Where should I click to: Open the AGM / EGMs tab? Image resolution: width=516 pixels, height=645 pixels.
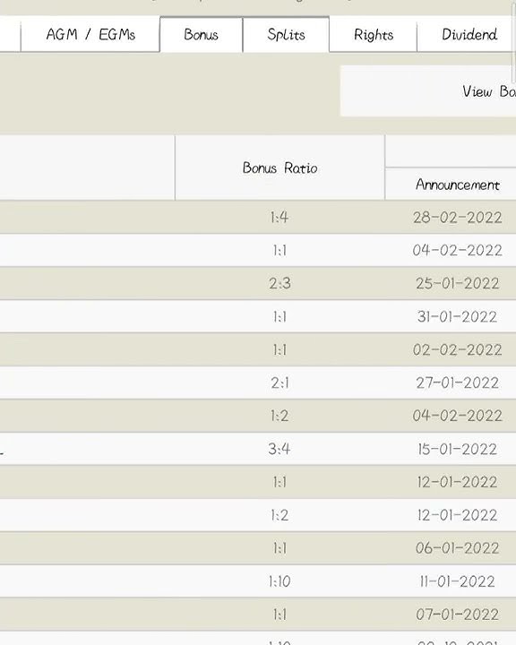(x=90, y=35)
